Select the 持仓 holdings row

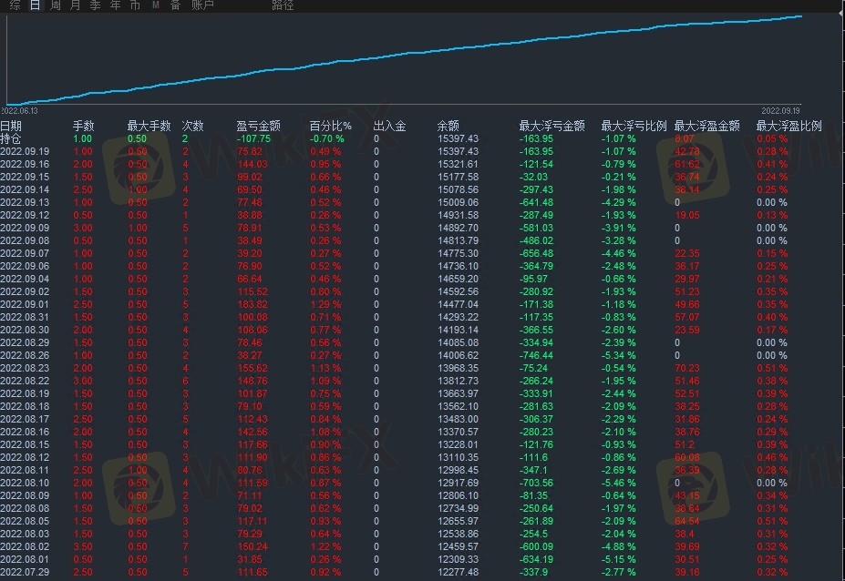pyautogui.click(x=11, y=139)
